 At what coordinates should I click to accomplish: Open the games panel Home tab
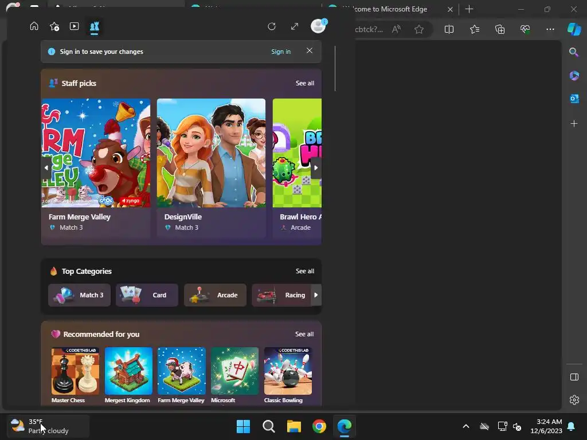[34, 26]
